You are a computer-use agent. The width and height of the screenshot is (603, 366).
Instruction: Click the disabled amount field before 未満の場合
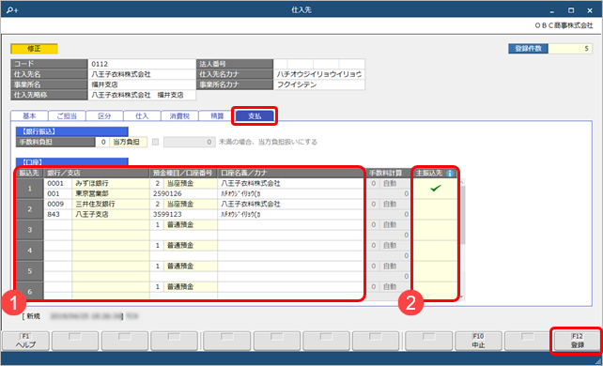(189, 142)
